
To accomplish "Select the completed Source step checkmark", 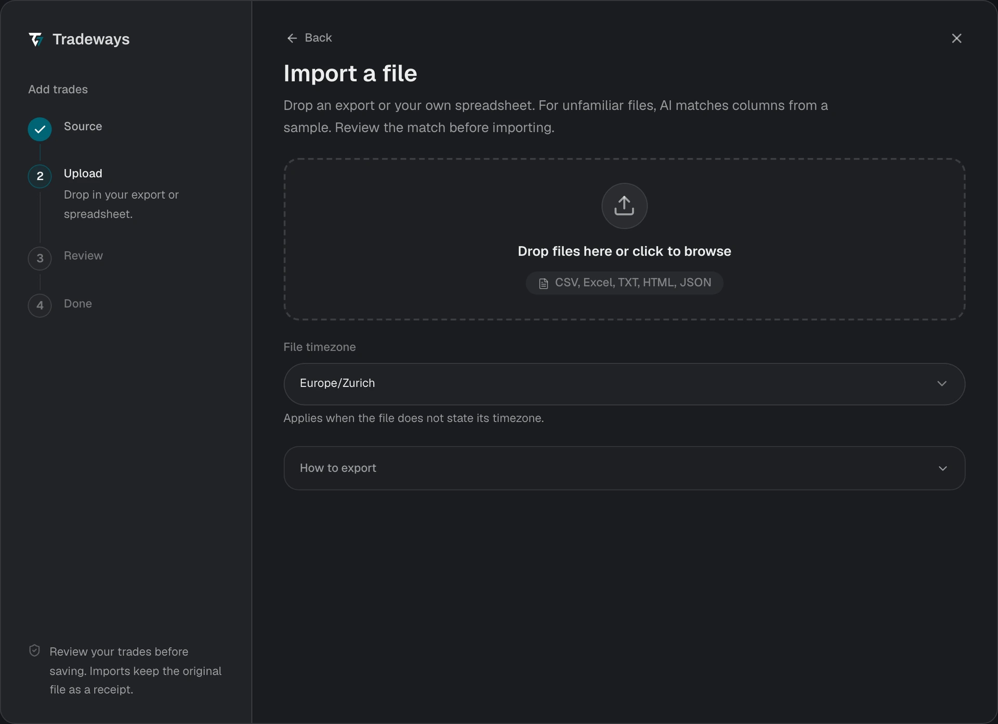I will coord(40,129).
